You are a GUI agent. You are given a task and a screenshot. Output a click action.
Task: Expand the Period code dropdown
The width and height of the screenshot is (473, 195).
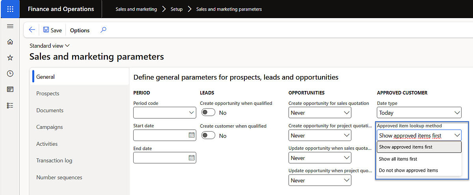pos(192,113)
